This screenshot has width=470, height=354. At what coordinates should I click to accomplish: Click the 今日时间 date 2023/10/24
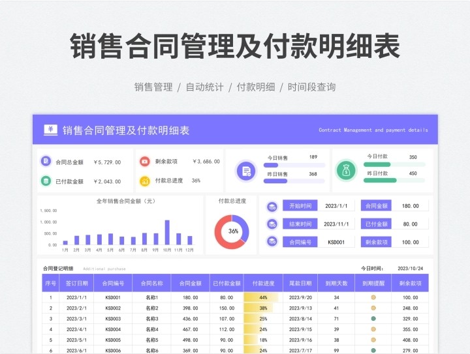click(410, 269)
